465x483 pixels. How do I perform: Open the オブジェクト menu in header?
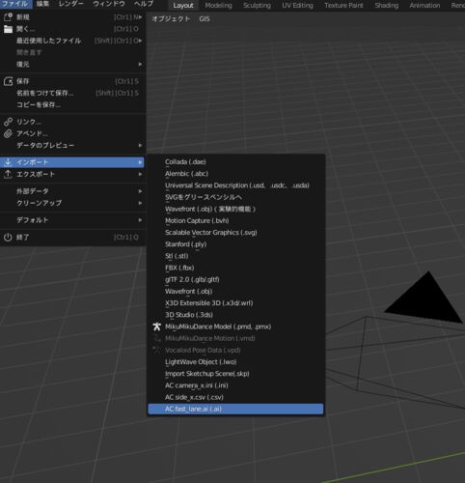pos(171,19)
